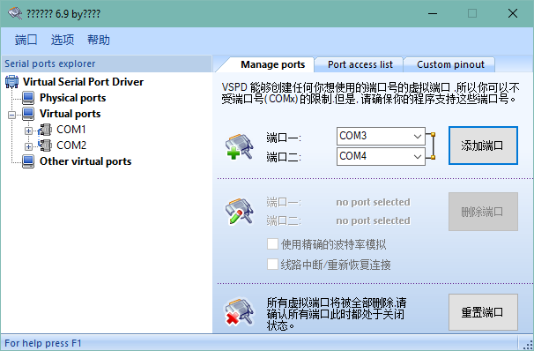
Task: Click the 删除端口 button
Action: [483, 212]
